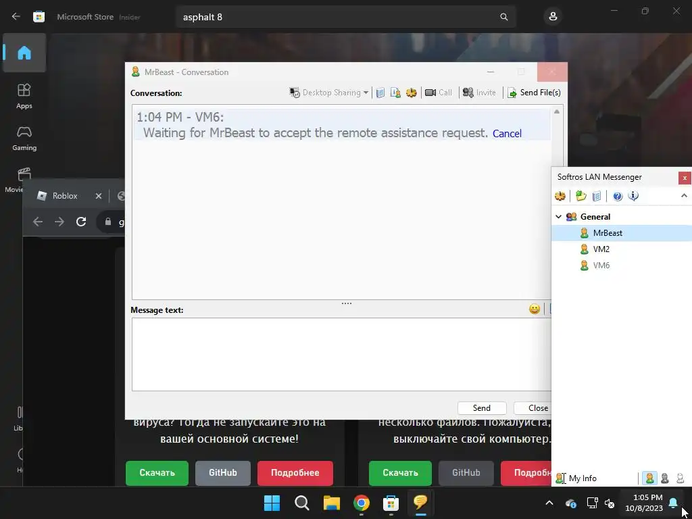Click the muted speaker tray icon

coord(610,503)
